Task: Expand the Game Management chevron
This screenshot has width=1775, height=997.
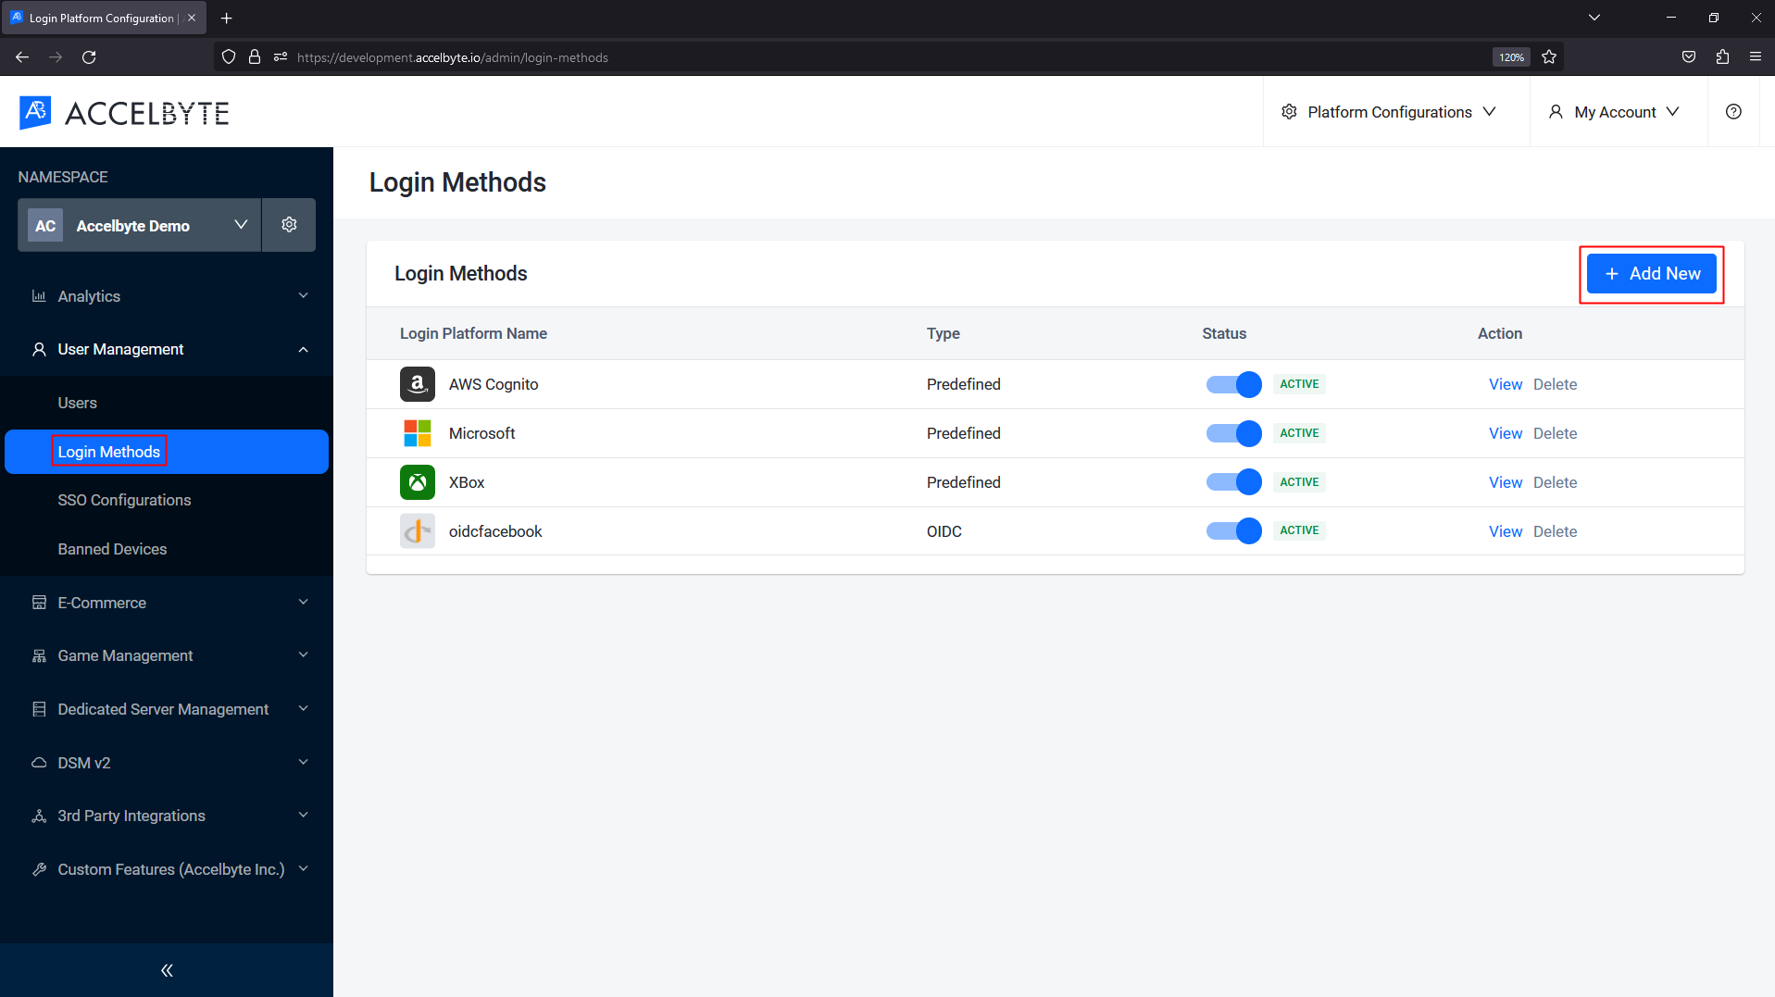Action: 303,655
